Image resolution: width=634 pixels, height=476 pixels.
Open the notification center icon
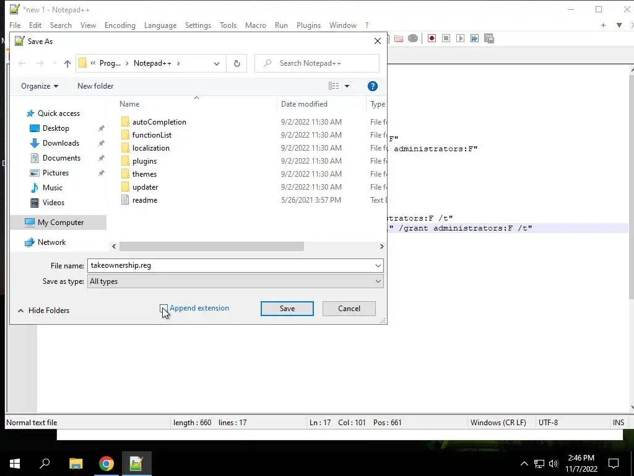[614, 464]
